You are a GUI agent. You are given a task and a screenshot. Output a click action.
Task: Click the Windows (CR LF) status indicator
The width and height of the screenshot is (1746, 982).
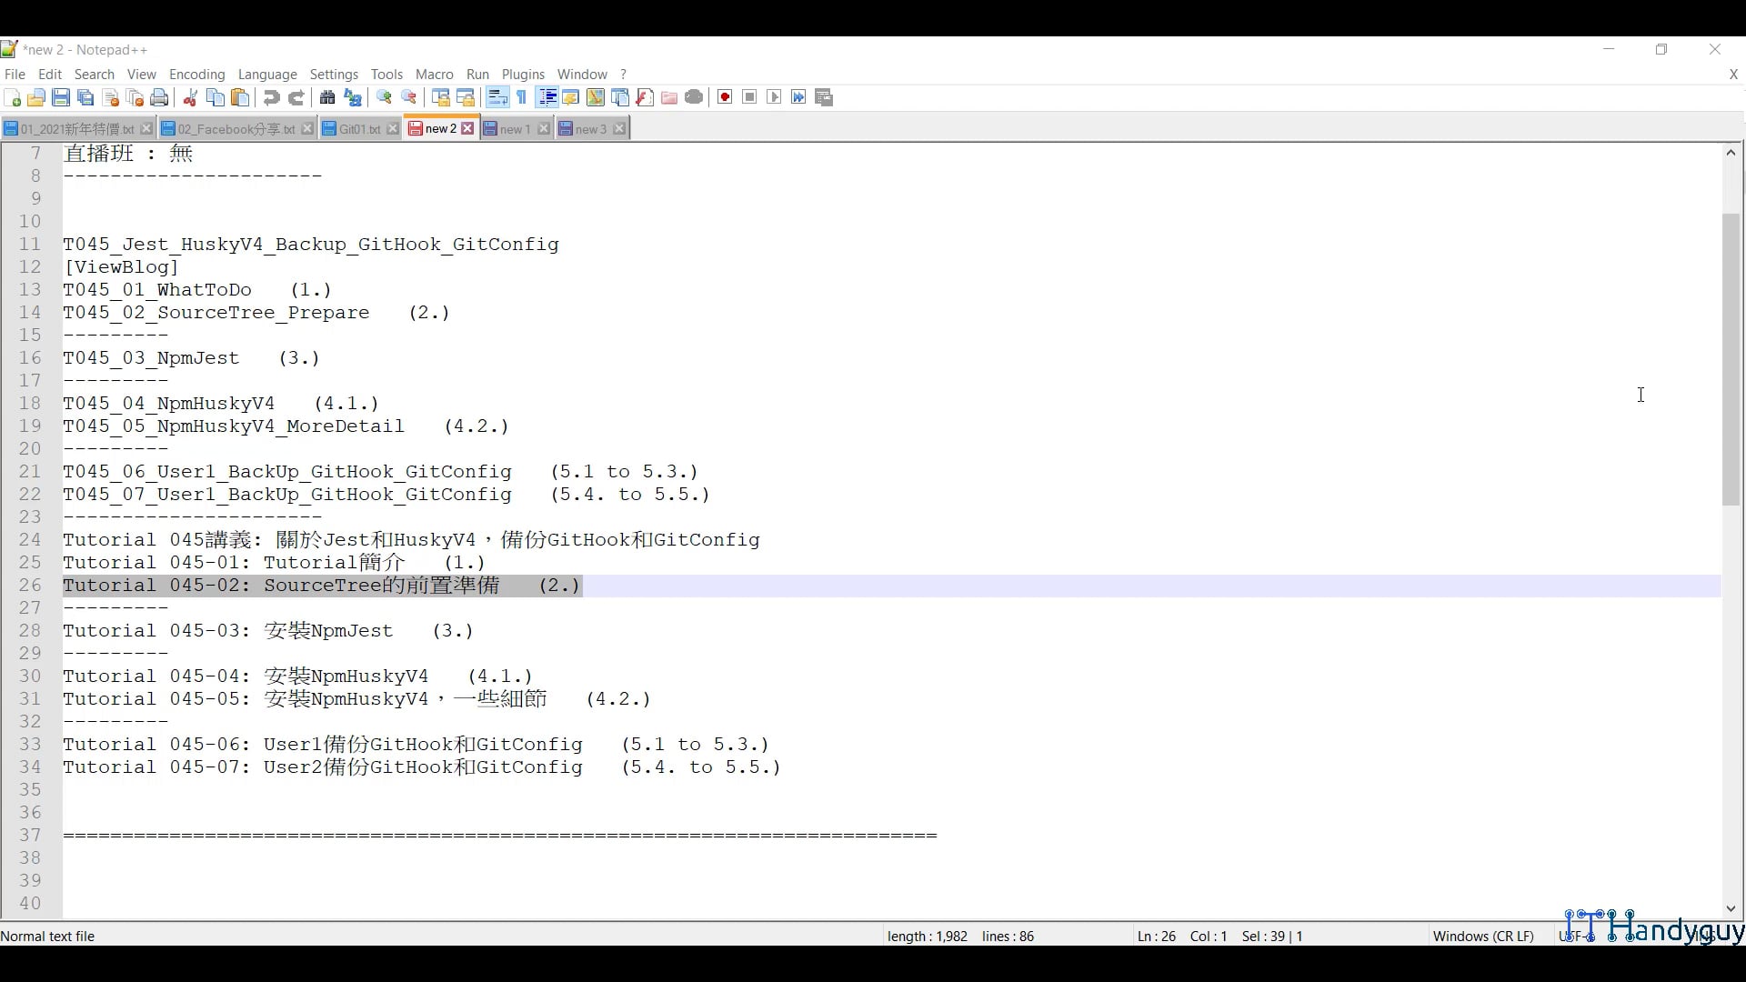pos(1483,936)
